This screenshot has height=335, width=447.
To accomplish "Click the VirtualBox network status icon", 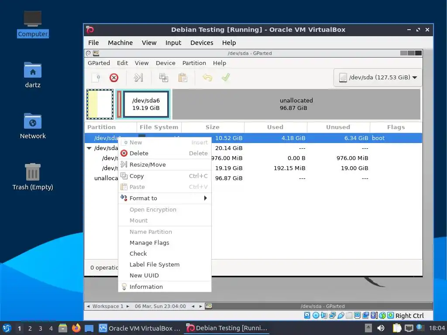I will [332, 315].
